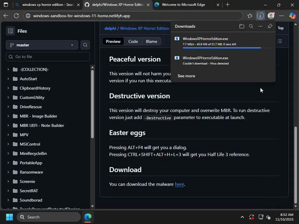
Task: Open the downloading WindowsXPHorrorEdition.exe entry
Action: click(223, 42)
